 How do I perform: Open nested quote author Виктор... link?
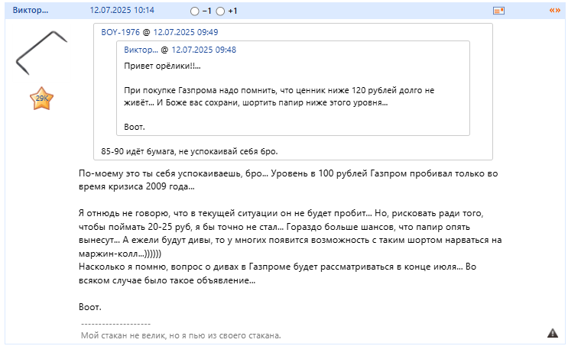(x=141, y=50)
